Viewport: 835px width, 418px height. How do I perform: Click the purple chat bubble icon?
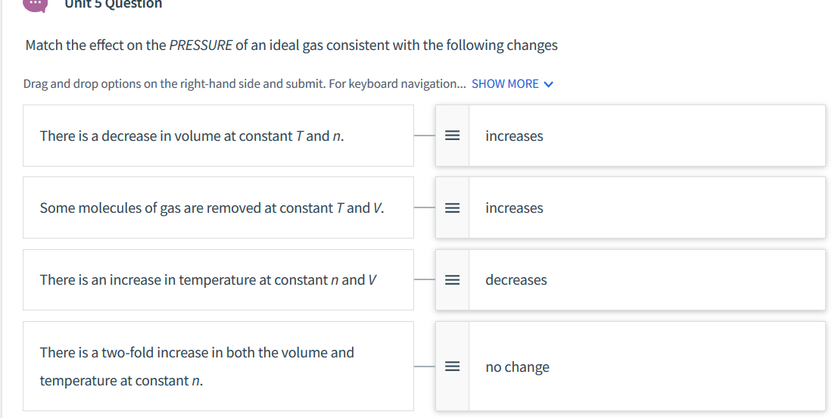[x=36, y=4]
